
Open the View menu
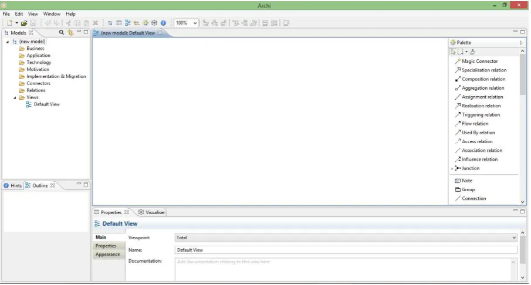pos(33,14)
